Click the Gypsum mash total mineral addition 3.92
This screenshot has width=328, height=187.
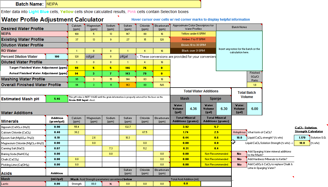(185, 127)
